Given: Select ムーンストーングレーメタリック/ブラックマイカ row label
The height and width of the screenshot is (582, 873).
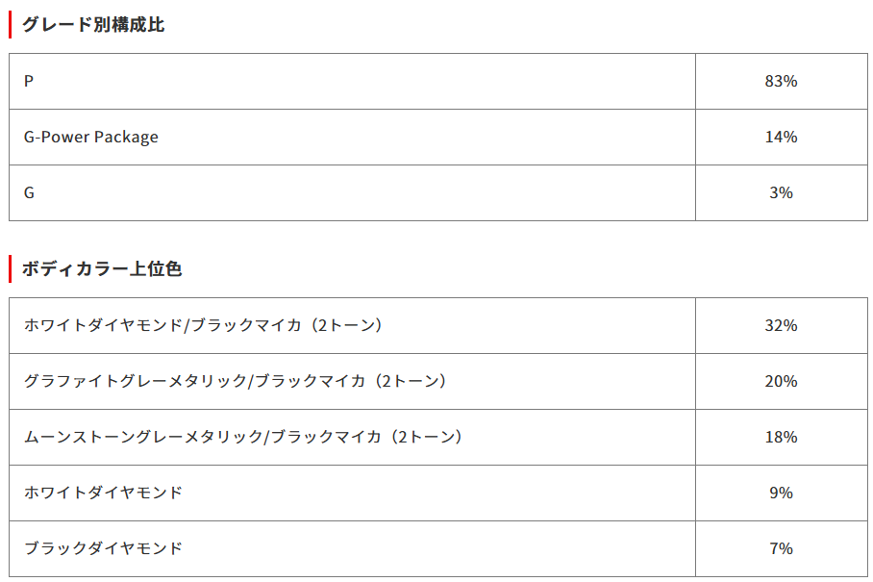Looking at the screenshot, I should click(x=244, y=438).
